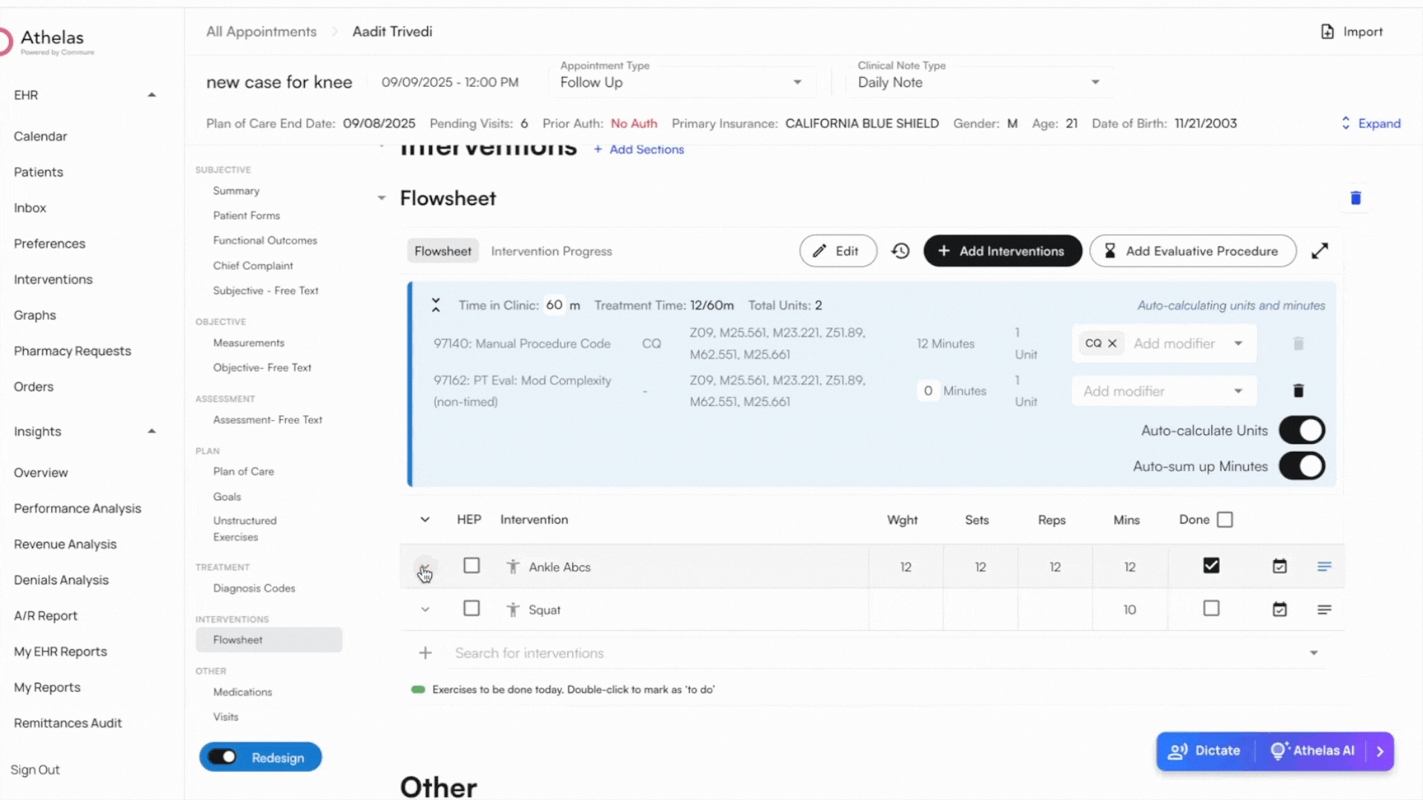1423x800 pixels.
Task: Check the Done box for Squat
Action: (1211, 609)
